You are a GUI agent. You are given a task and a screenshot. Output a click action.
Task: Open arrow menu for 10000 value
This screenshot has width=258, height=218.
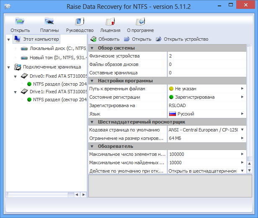click(242, 163)
